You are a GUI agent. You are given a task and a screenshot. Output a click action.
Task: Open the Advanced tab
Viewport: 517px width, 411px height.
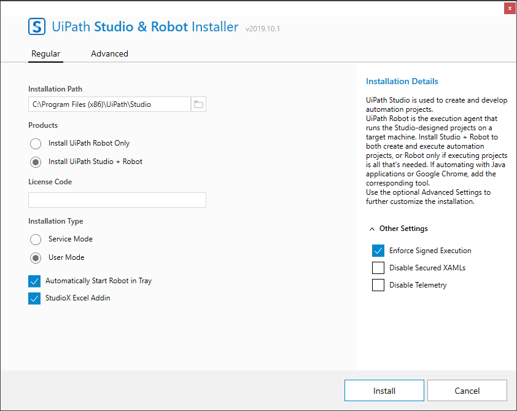(109, 53)
